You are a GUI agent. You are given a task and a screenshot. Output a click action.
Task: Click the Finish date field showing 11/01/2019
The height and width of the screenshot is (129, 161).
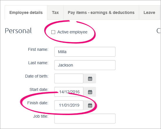click(x=69, y=105)
